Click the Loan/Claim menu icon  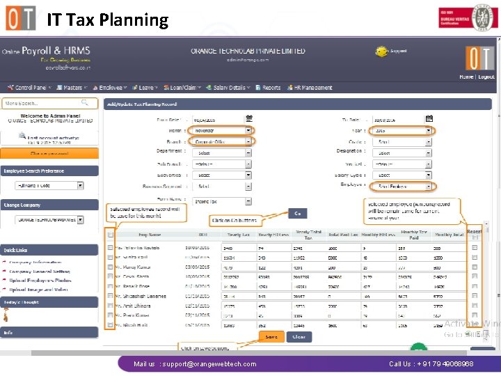pos(166,87)
